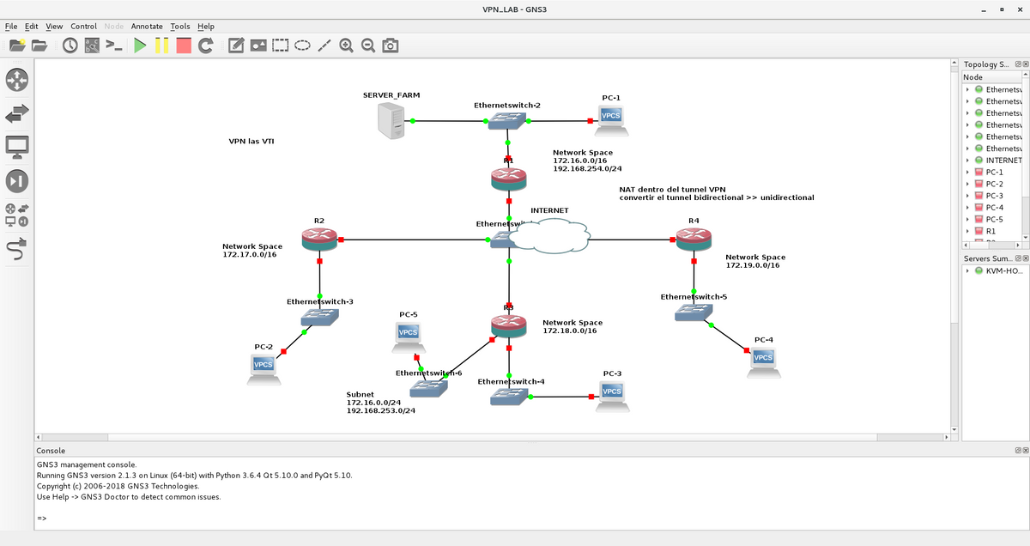Take a screenshot with the camera icon
Screen dimensions: 1030x546
pyautogui.click(x=390, y=45)
